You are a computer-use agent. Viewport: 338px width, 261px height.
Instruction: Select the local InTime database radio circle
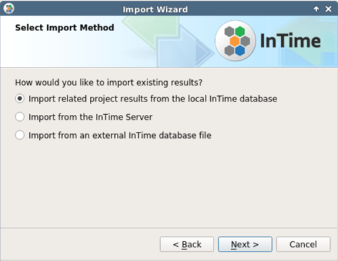[20, 99]
